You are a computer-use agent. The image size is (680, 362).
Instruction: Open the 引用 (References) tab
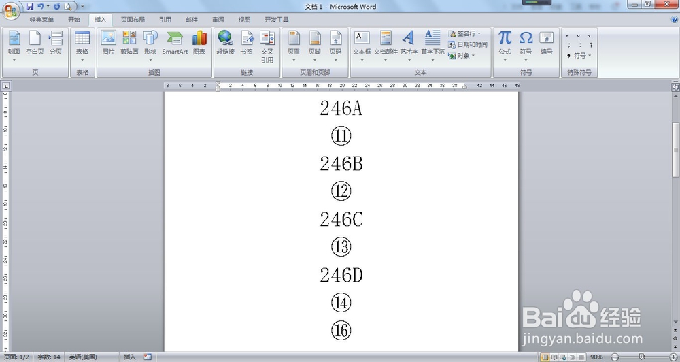click(x=165, y=20)
